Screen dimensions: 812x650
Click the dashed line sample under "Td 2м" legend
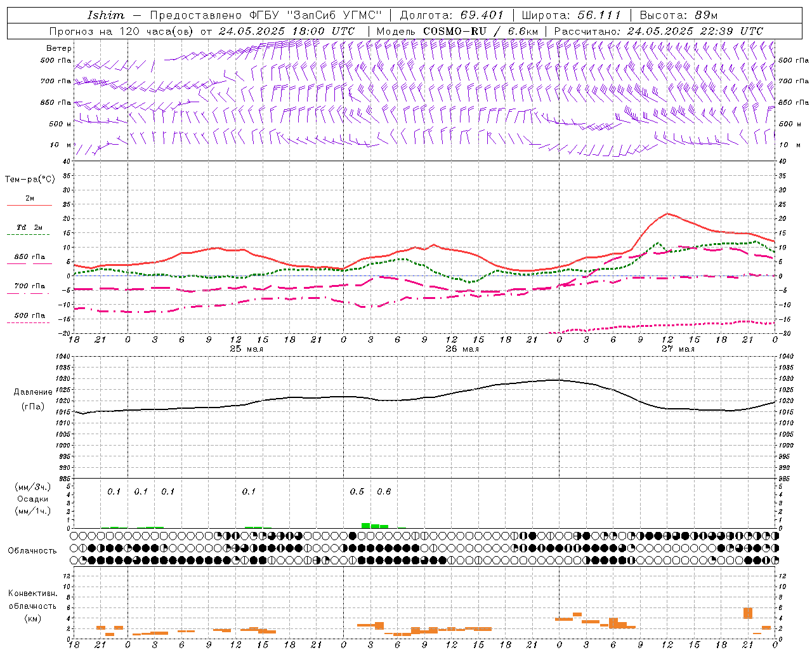[x=29, y=235]
